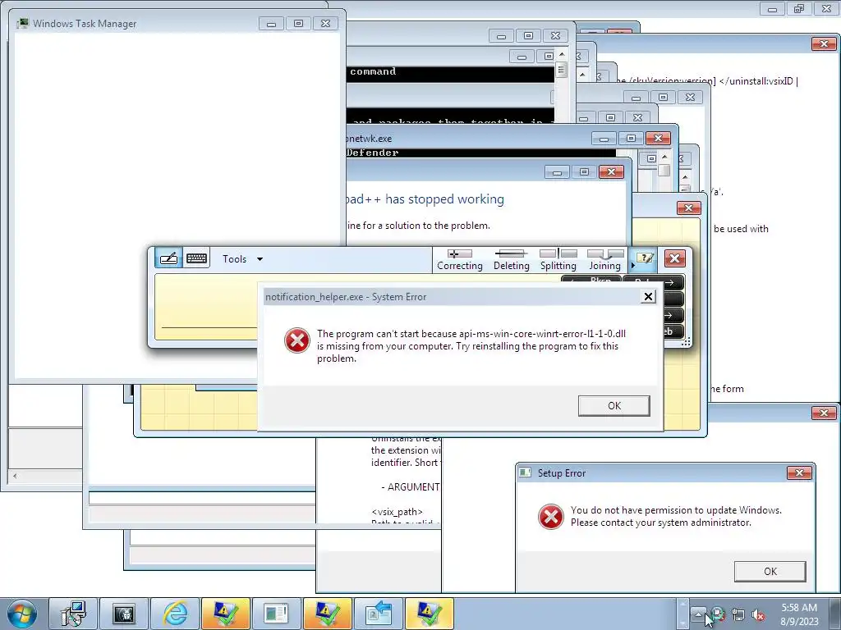The image size is (841, 630).
Task: Click the network tray icon
Action: [738, 615]
